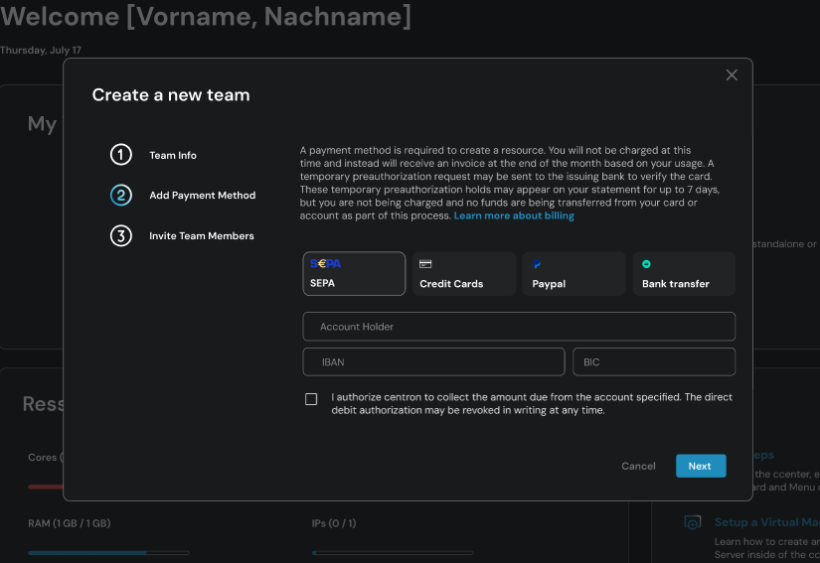The width and height of the screenshot is (820, 563).
Task: Select the SEPA payment method tab
Action: 354,274
